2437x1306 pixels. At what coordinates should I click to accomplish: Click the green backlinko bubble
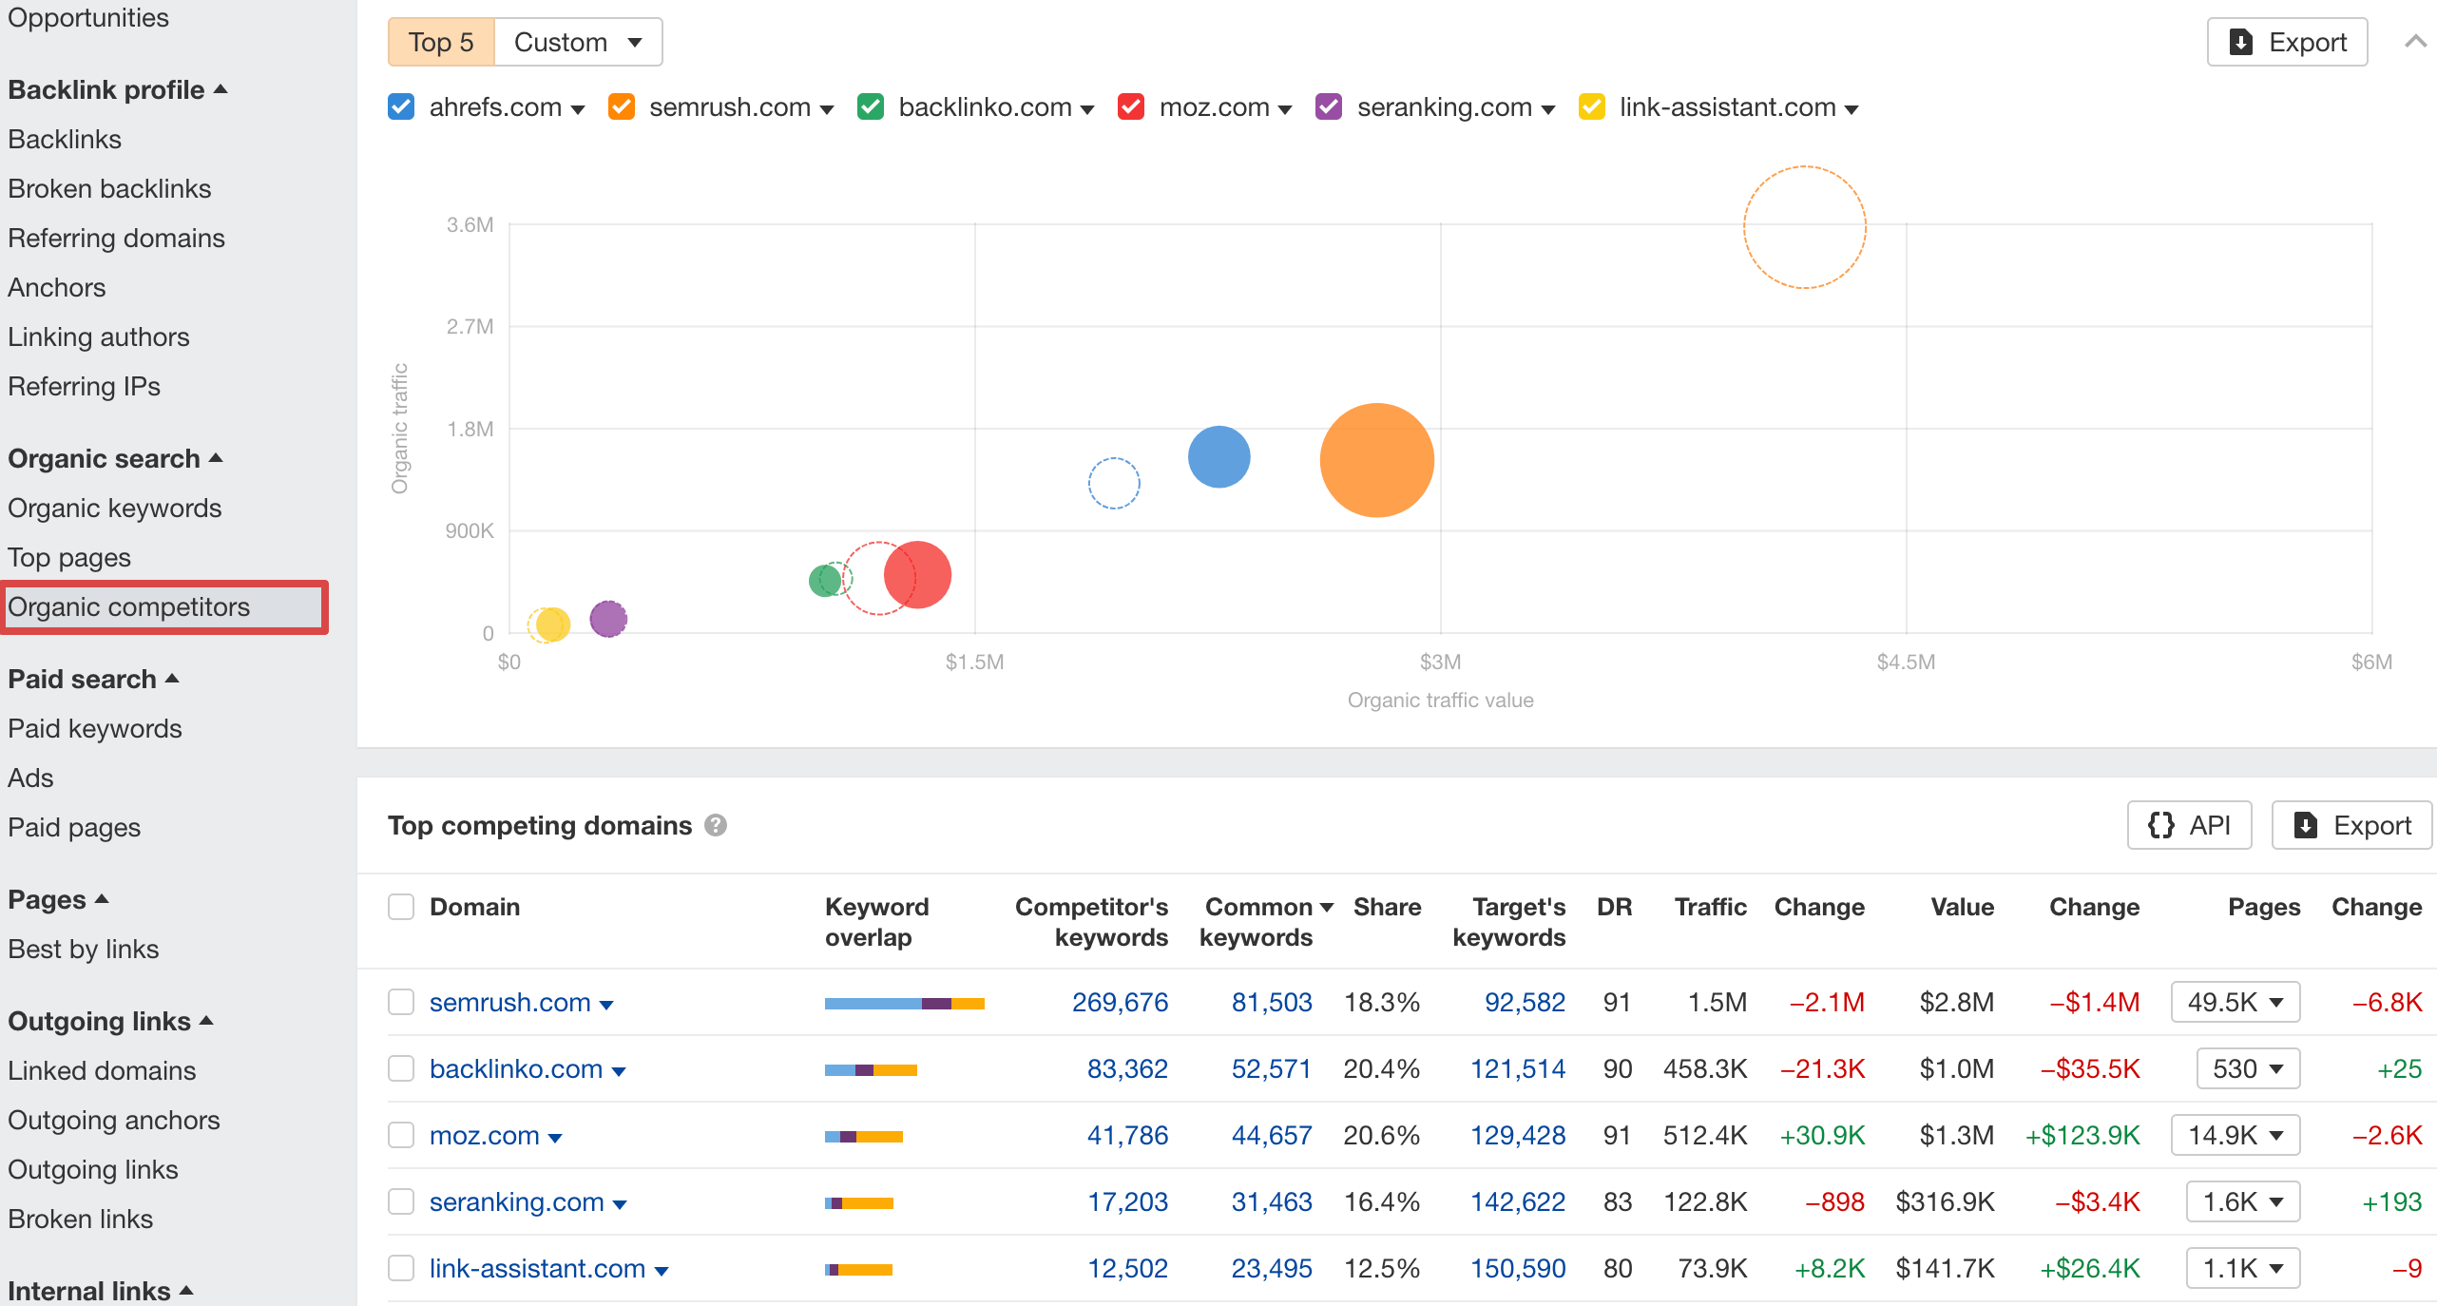coord(824,580)
